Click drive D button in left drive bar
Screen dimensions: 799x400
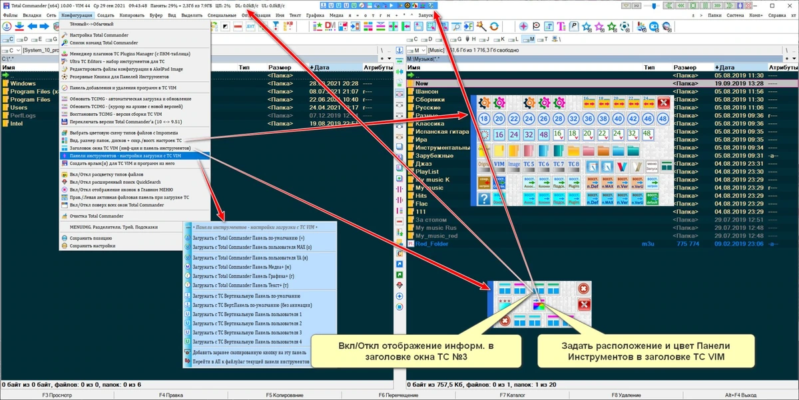tap(23, 39)
